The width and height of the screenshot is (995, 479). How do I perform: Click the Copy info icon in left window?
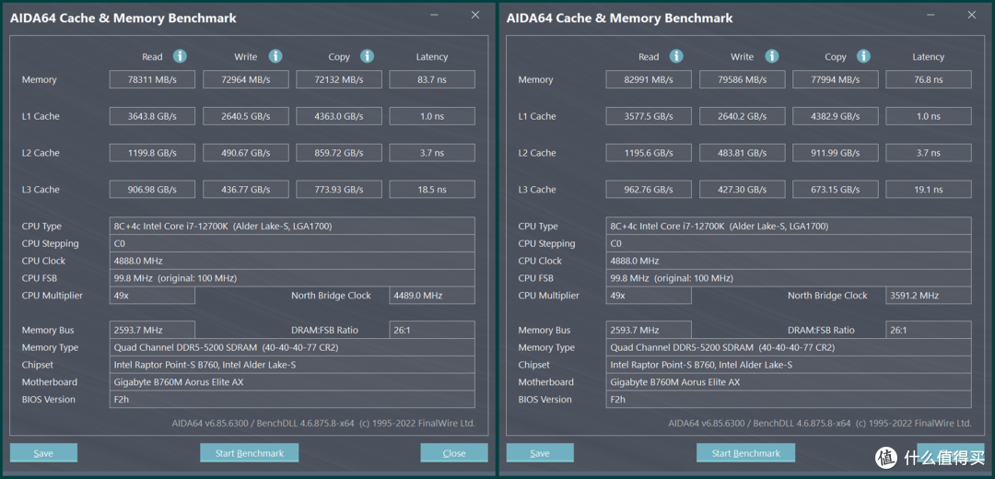(368, 56)
